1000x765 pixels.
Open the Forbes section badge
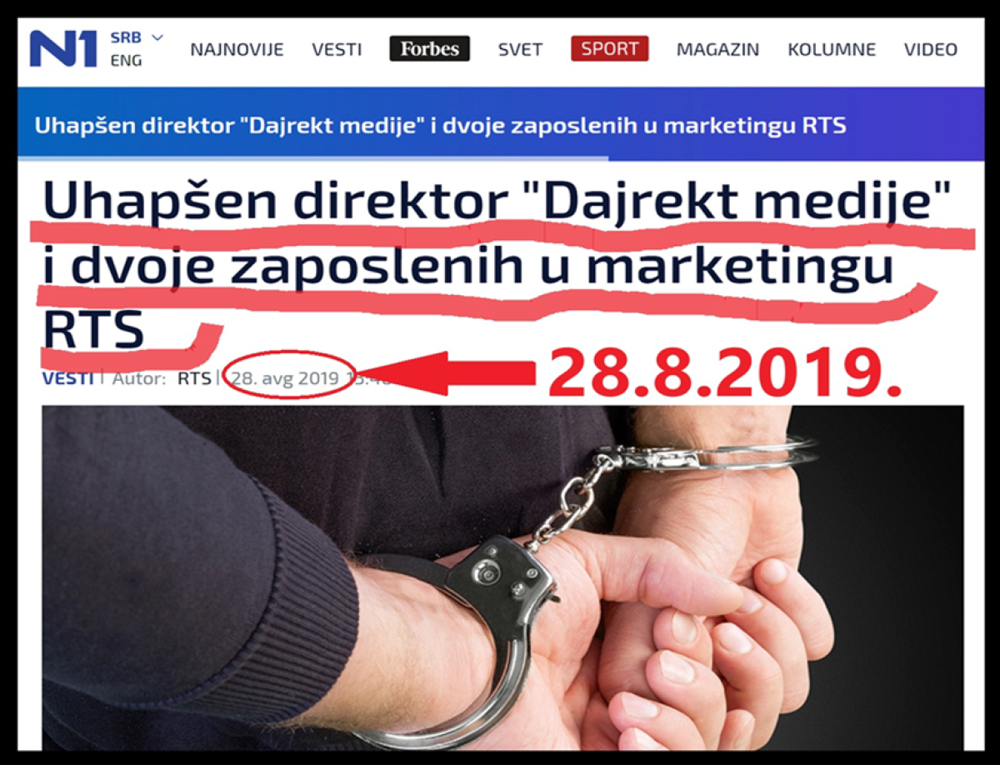pyautogui.click(x=429, y=48)
